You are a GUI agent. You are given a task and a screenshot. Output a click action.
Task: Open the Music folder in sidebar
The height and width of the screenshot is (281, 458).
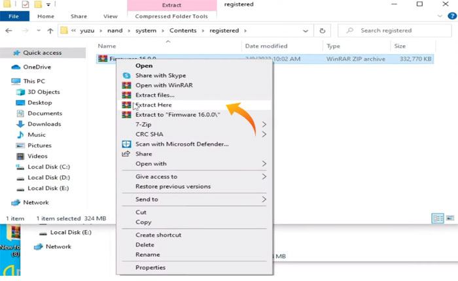tap(36, 135)
